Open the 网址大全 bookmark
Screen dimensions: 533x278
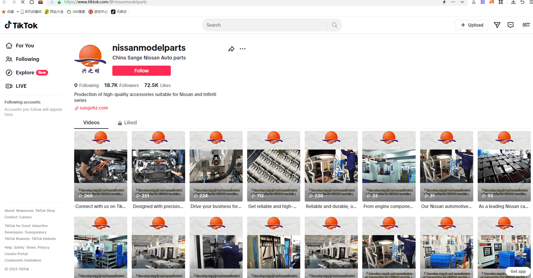(54, 12)
